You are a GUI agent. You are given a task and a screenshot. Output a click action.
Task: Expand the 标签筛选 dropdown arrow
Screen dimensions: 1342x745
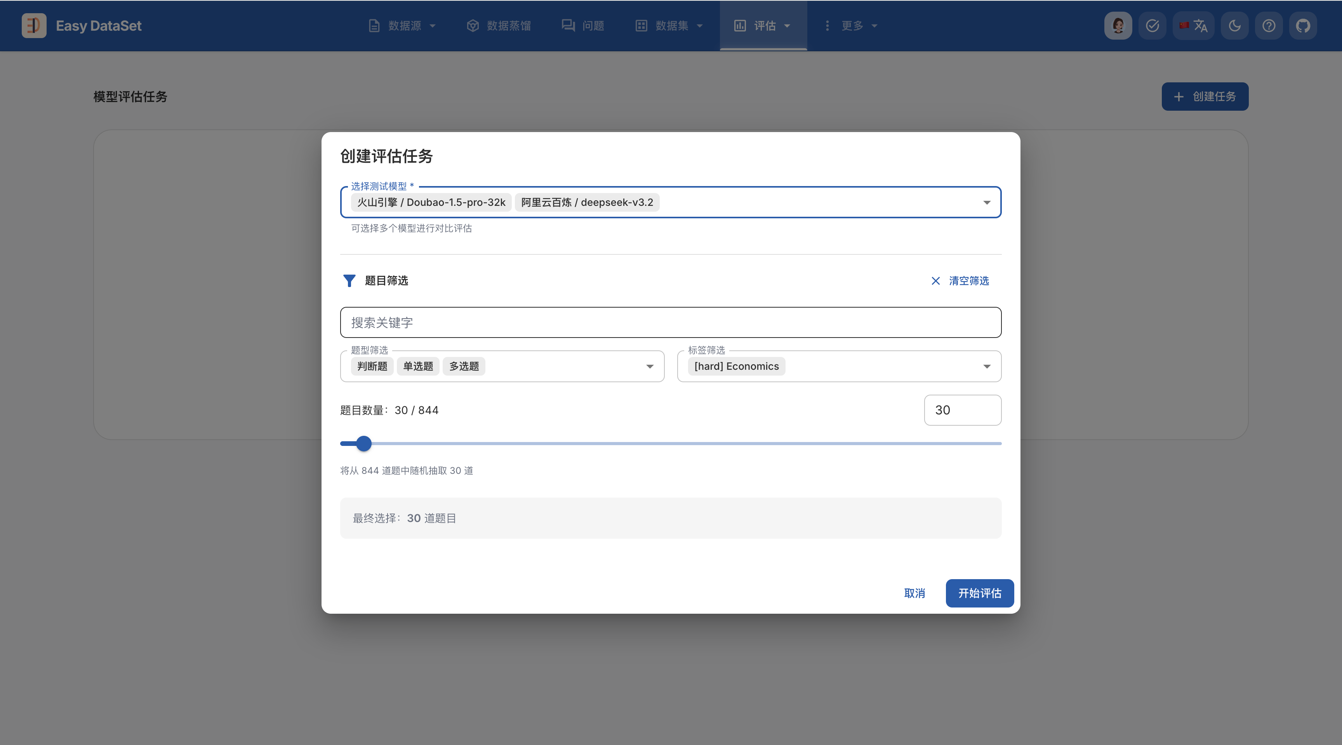[x=987, y=366]
